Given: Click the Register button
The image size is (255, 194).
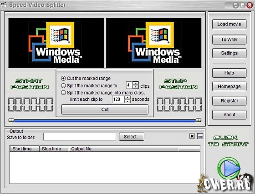Looking at the screenshot, I should (229, 101).
